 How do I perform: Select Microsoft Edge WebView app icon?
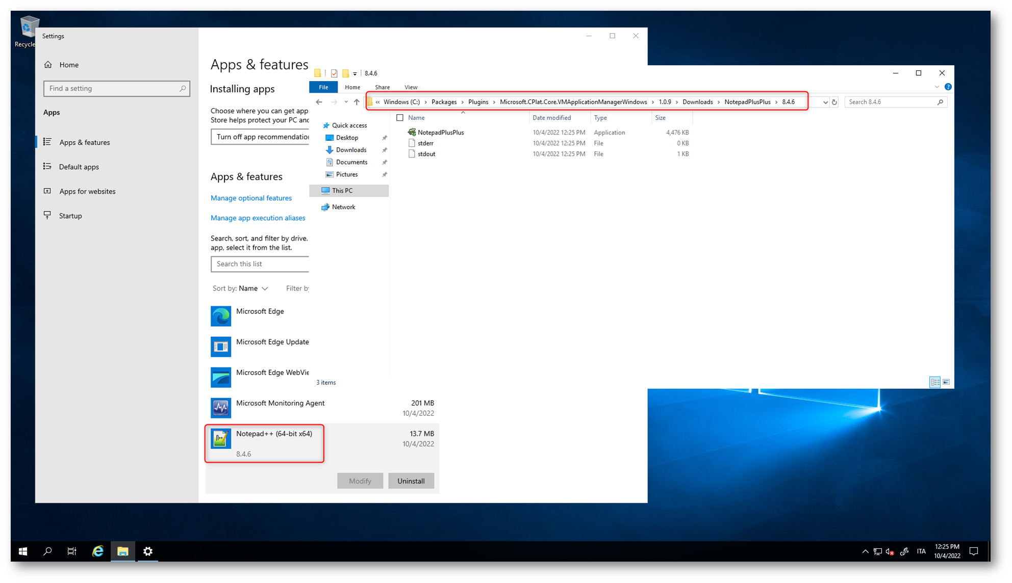pos(221,378)
